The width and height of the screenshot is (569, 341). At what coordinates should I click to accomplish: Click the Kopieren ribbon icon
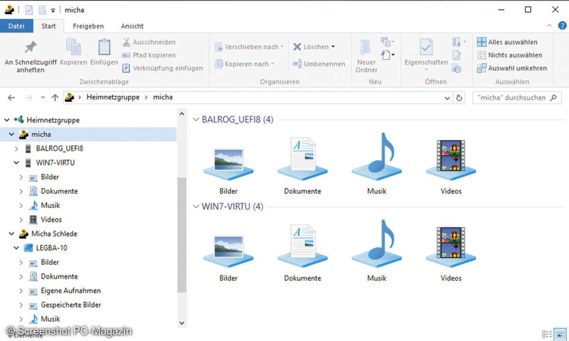[73, 53]
